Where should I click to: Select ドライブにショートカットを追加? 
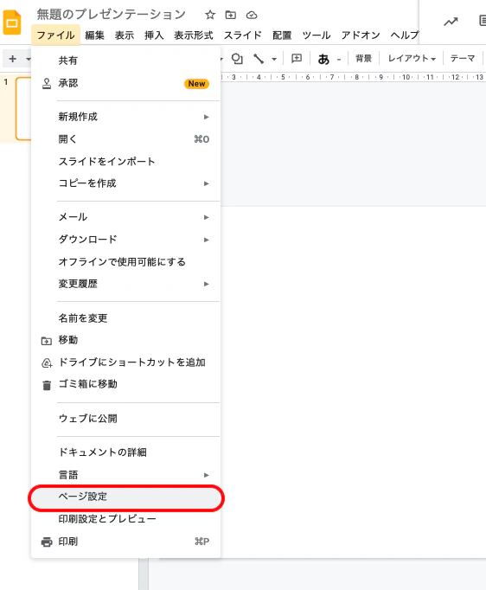[x=125, y=362]
